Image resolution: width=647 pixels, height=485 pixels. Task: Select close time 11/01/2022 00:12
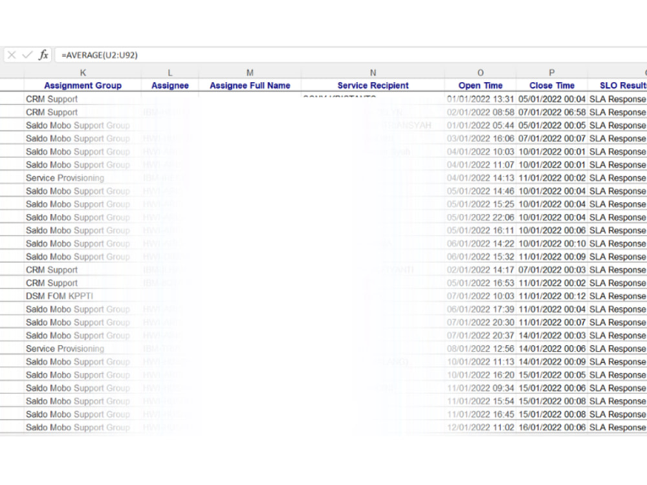pyautogui.click(x=552, y=296)
